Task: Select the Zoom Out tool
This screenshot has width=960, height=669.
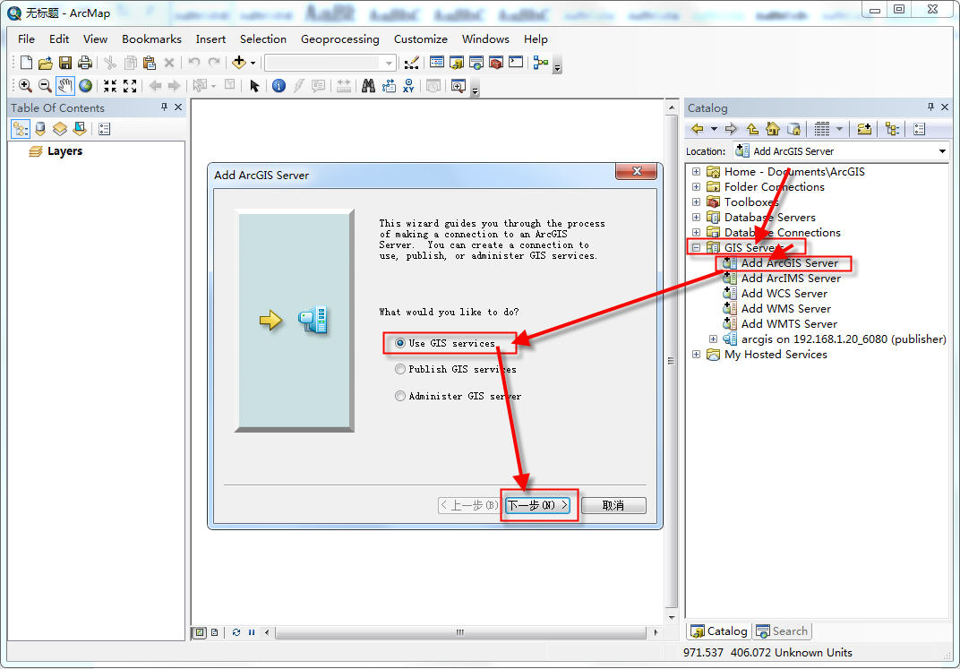Action: [x=45, y=86]
